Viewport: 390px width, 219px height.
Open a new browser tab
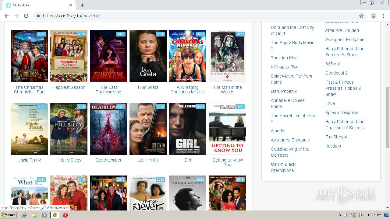[82, 5]
